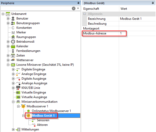Click the Zeiten calendar clock icon
The height and width of the screenshot is (132, 156).
tap(13, 55)
